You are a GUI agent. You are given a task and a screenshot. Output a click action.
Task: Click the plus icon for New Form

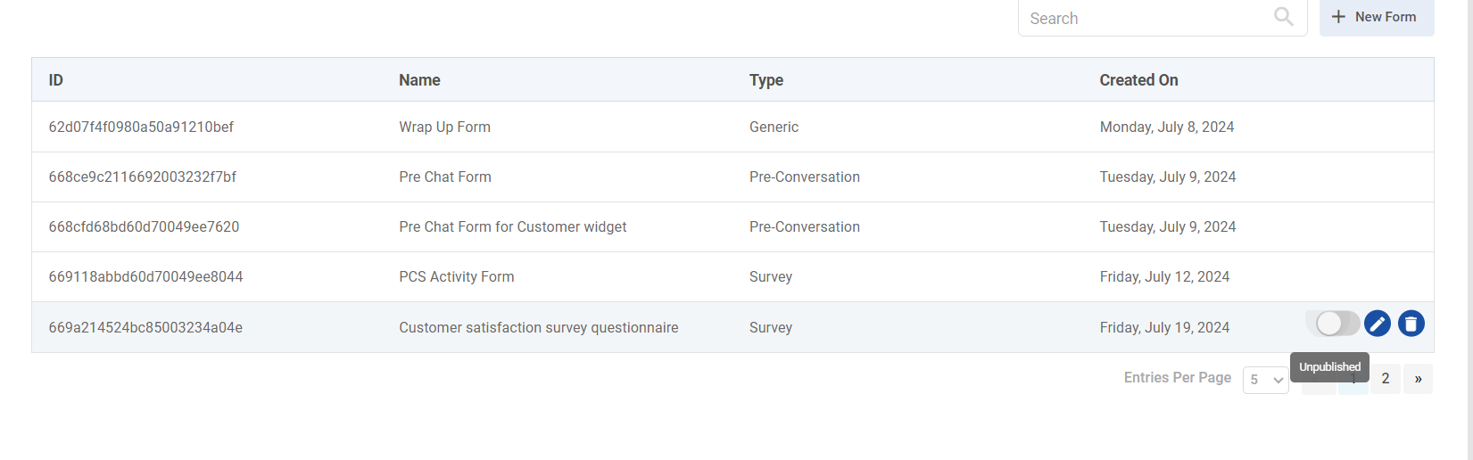(1338, 17)
